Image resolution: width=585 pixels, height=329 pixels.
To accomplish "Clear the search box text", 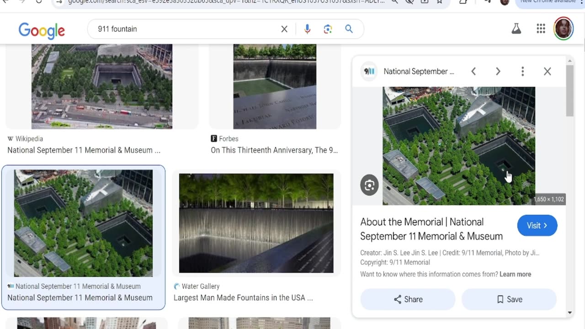I will (284, 29).
